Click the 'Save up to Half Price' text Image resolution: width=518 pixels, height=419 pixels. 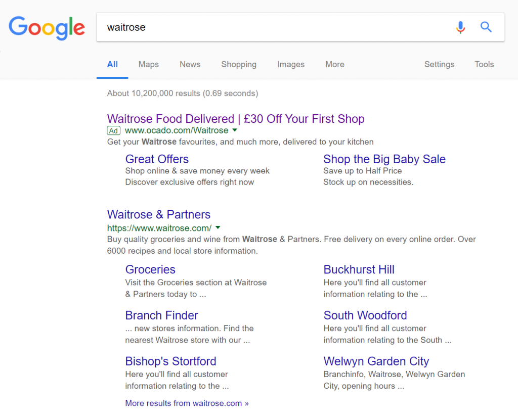(x=362, y=171)
